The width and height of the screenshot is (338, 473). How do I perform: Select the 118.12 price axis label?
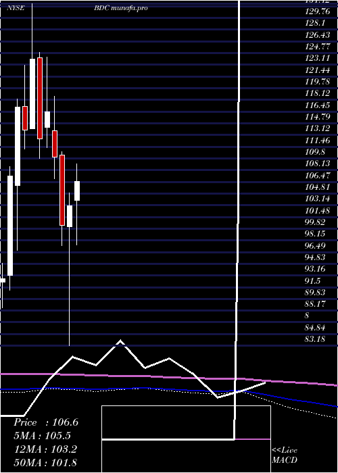click(317, 94)
